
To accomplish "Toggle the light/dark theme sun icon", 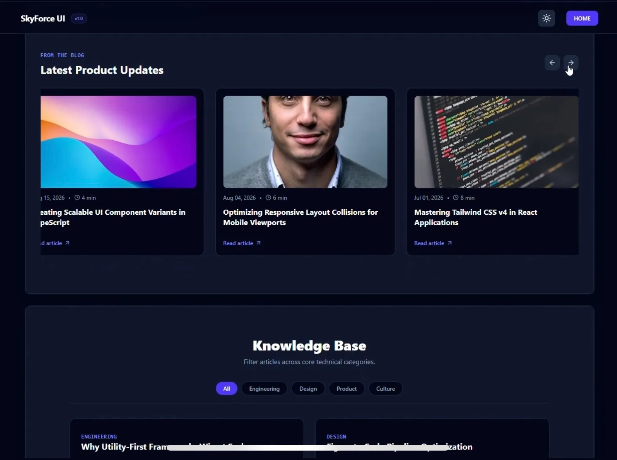I will coord(546,18).
